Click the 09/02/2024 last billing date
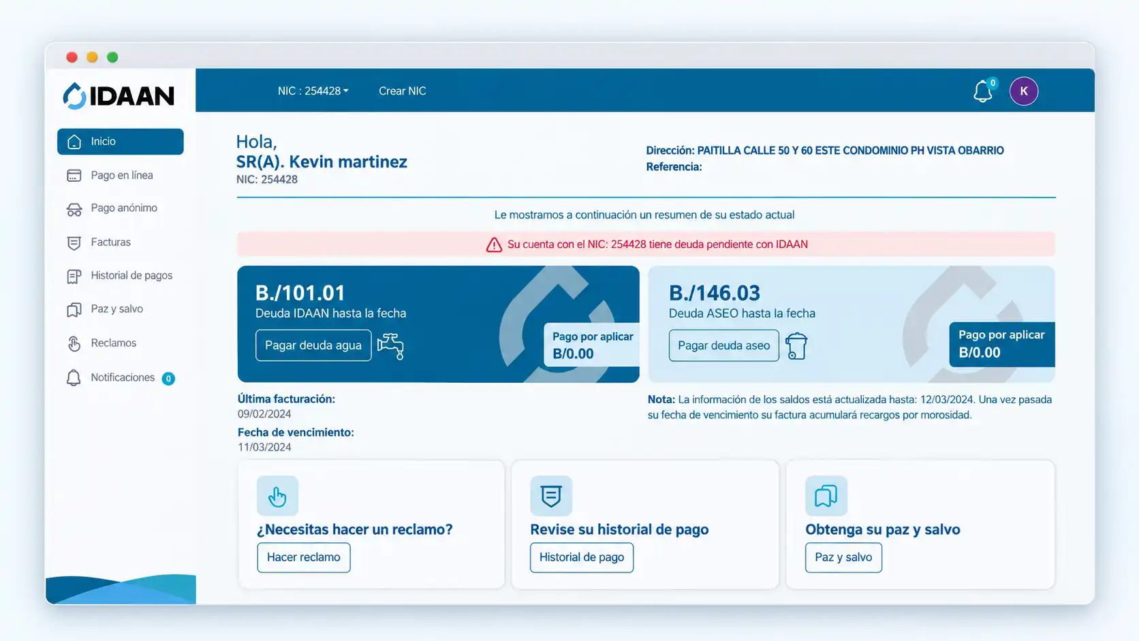Viewport: 1139px width, 641px height. pyautogui.click(x=264, y=414)
